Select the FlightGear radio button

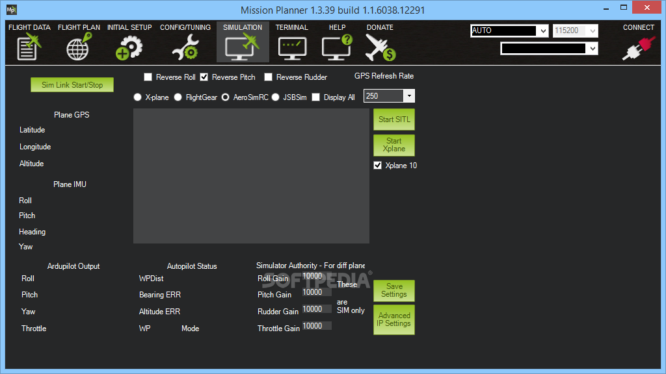178,97
